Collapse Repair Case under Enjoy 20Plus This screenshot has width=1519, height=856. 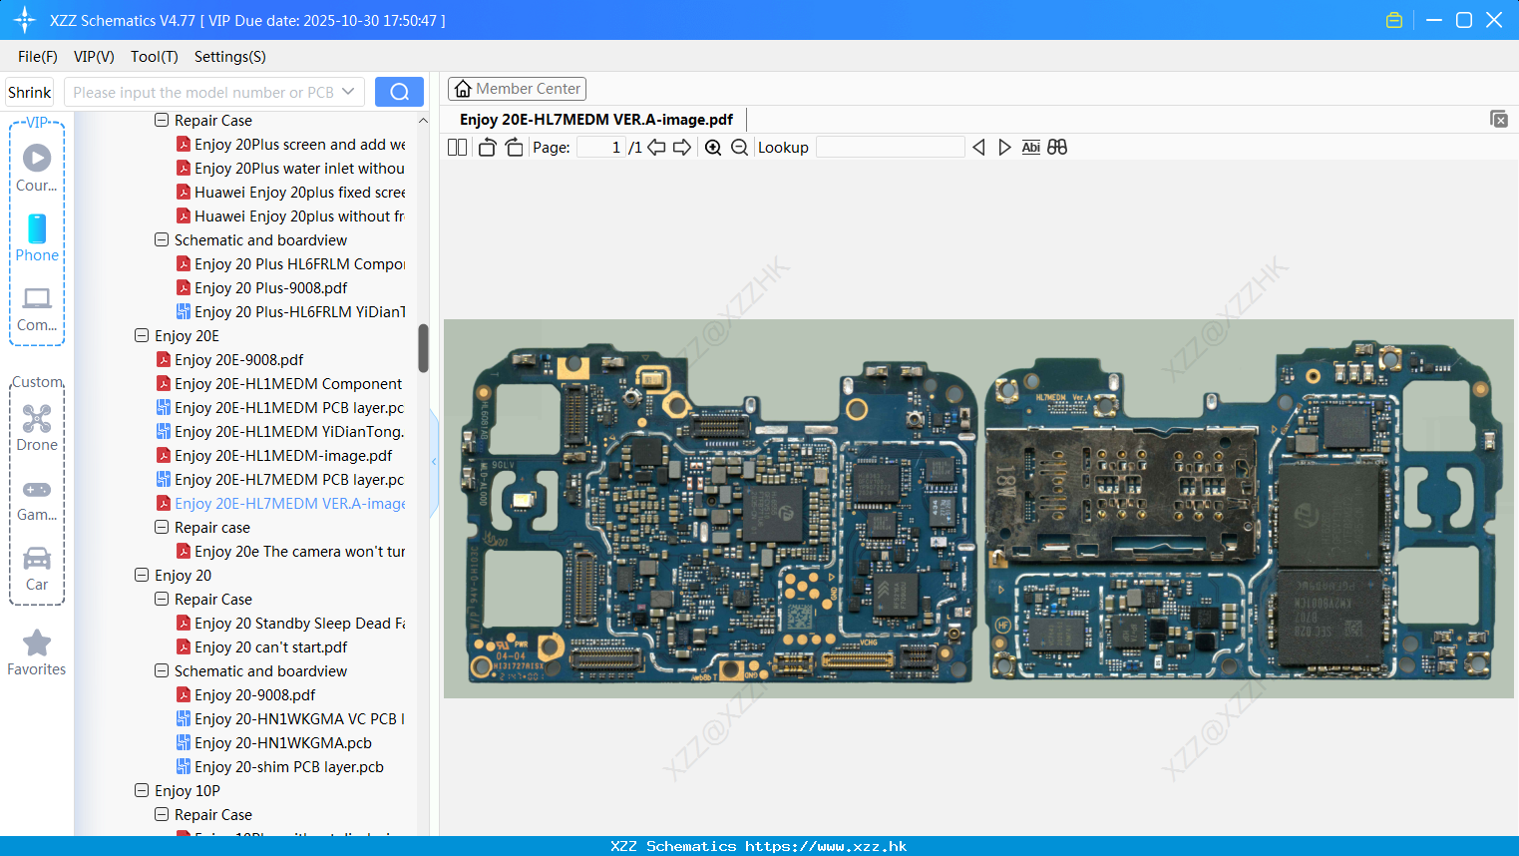pyautogui.click(x=162, y=121)
